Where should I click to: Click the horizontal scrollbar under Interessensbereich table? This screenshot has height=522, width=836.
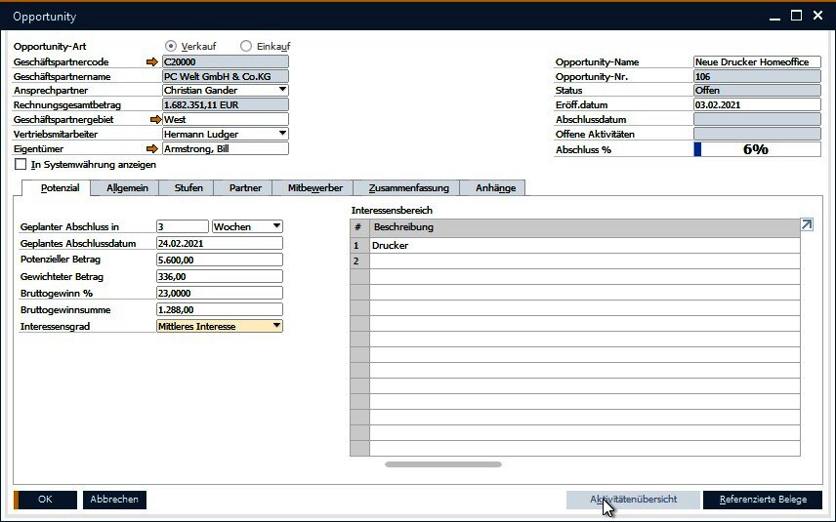442,464
